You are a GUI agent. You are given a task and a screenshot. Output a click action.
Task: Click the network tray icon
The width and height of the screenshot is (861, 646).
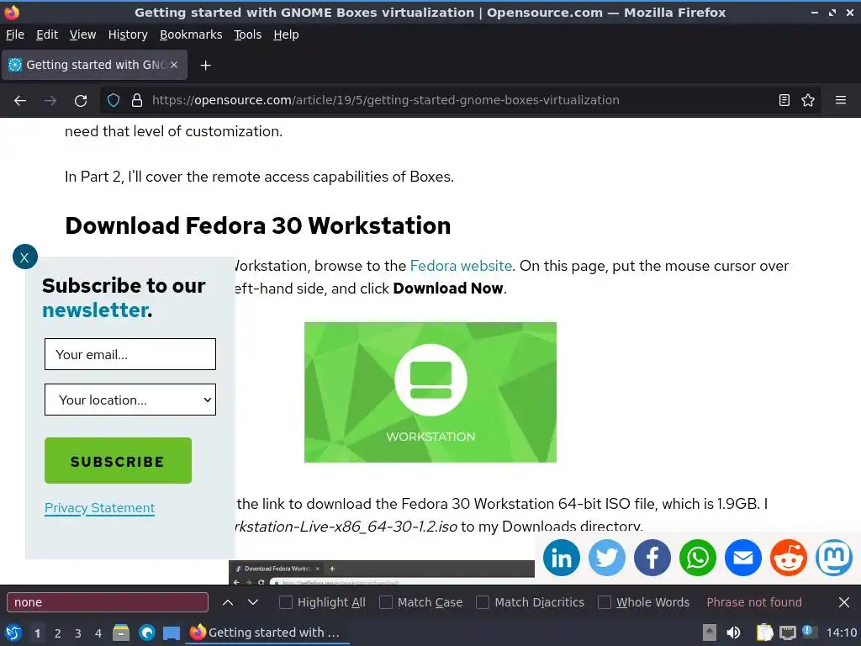coord(787,633)
